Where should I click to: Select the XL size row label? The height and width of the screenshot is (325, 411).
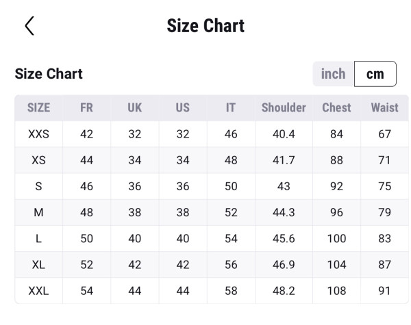(x=38, y=265)
